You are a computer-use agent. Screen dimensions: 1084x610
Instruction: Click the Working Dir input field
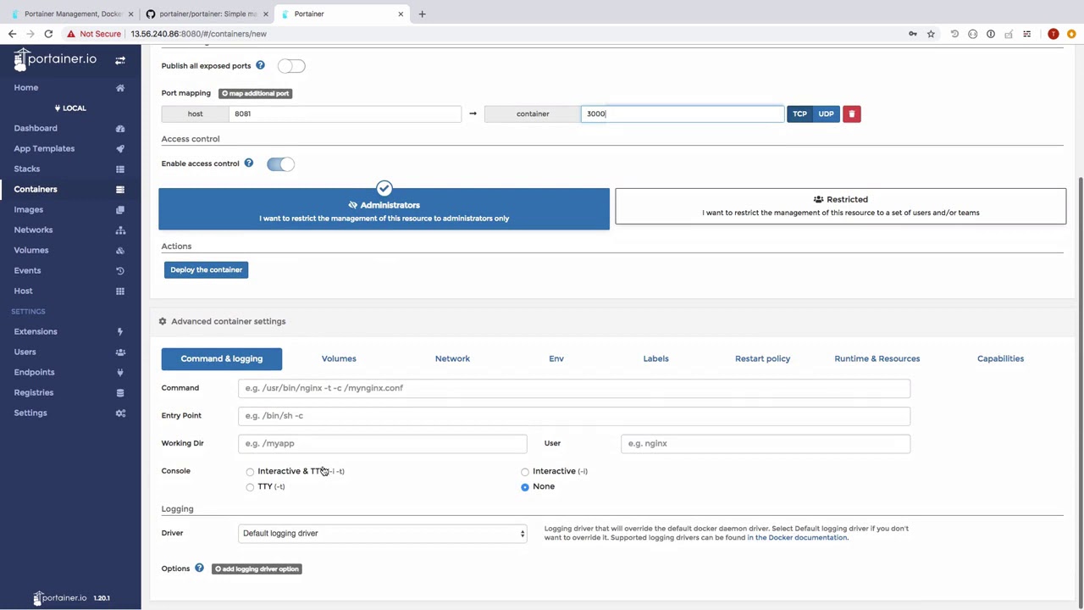[x=383, y=443]
